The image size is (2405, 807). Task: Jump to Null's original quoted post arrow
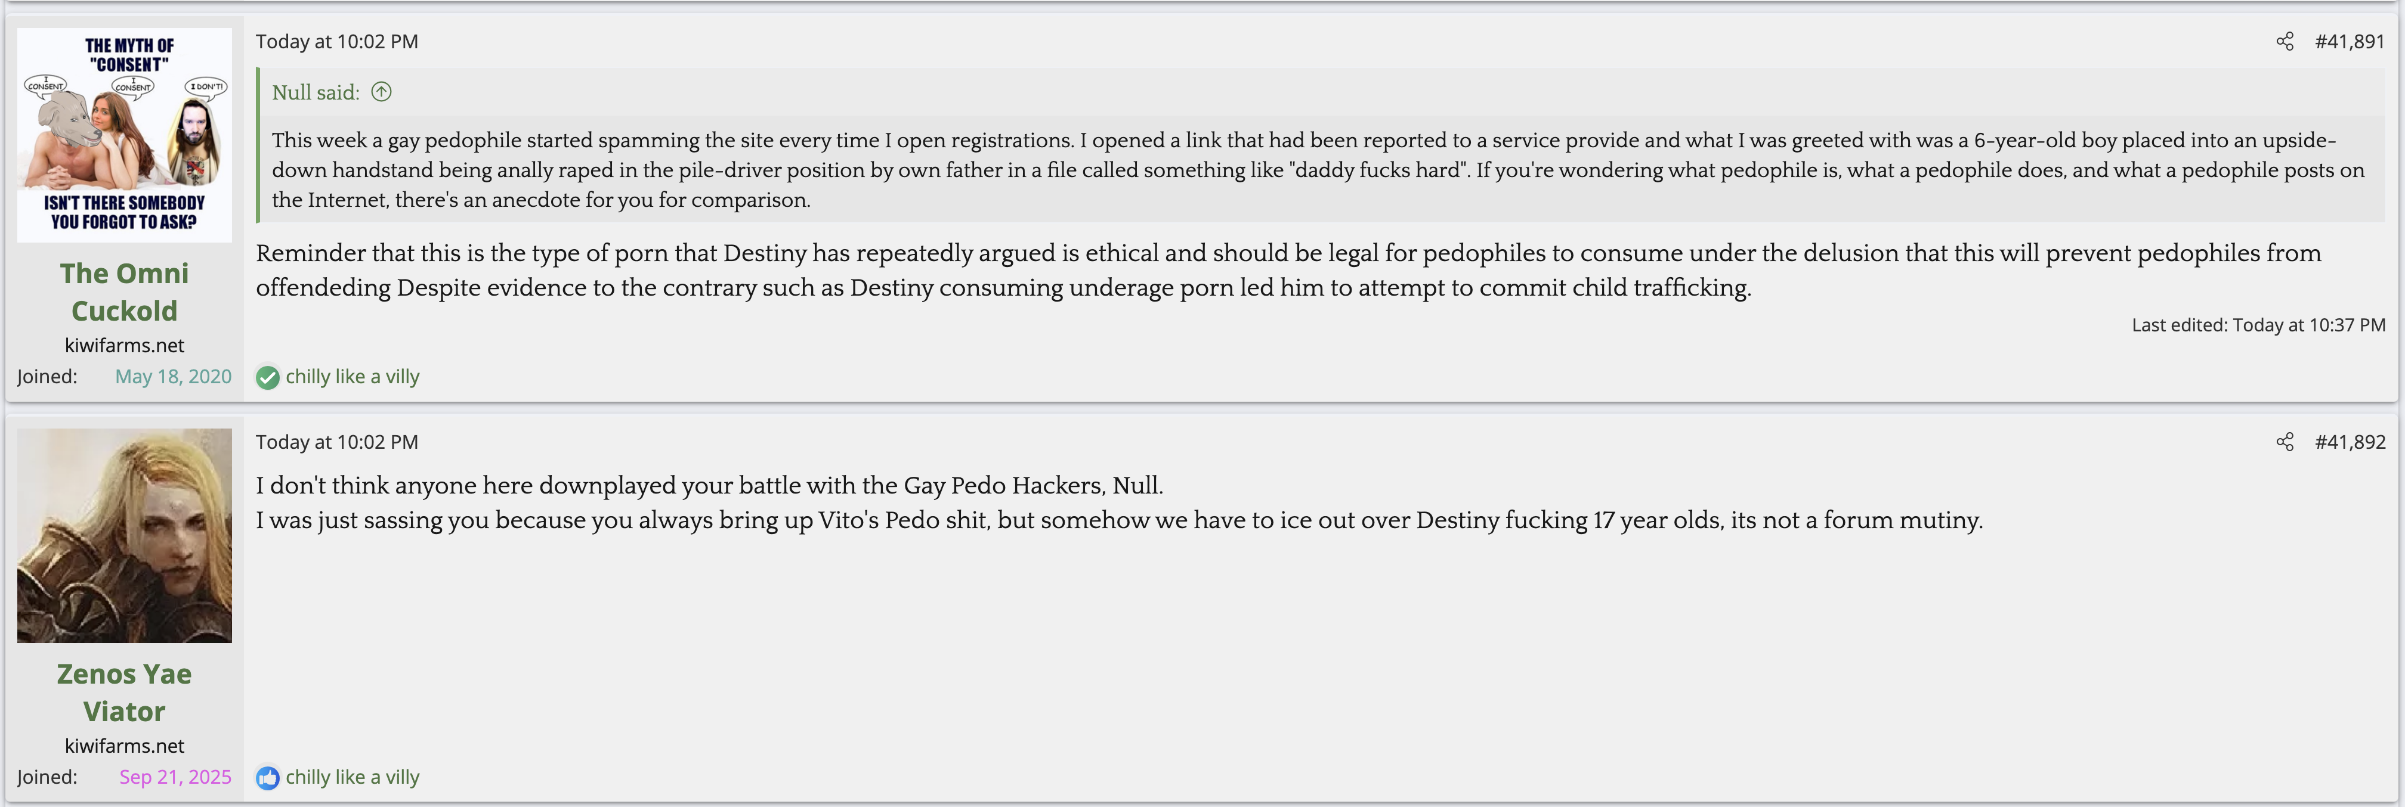tap(381, 92)
